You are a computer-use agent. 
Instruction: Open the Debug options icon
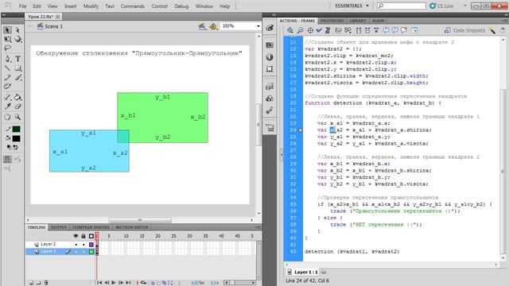click(x=348, y=30)
